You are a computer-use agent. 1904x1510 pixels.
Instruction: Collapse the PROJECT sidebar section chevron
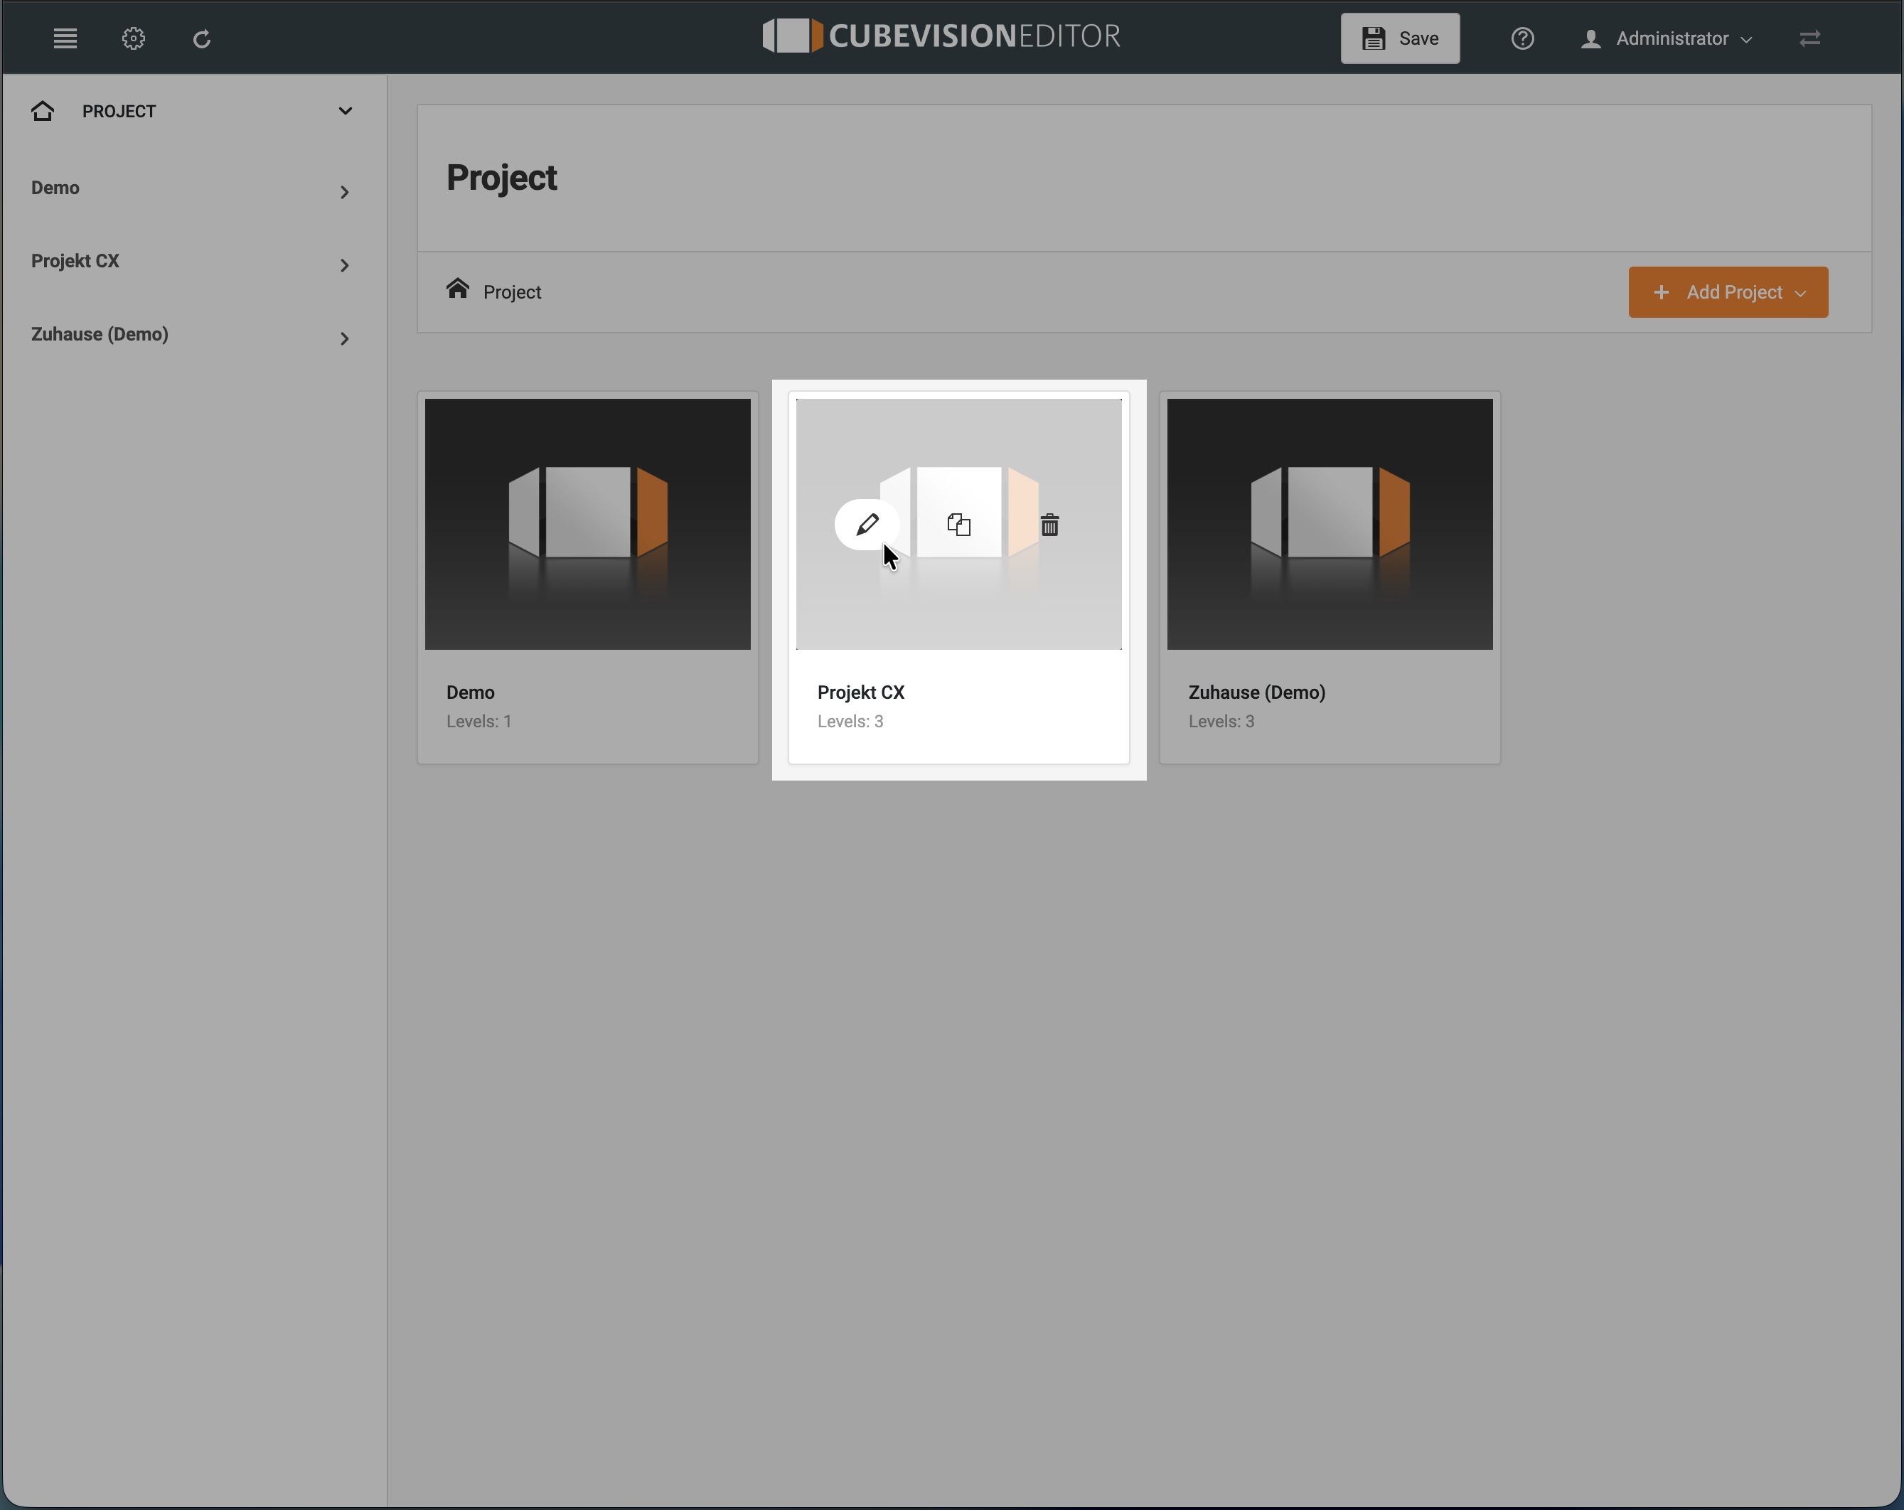[x=346, y=112]
